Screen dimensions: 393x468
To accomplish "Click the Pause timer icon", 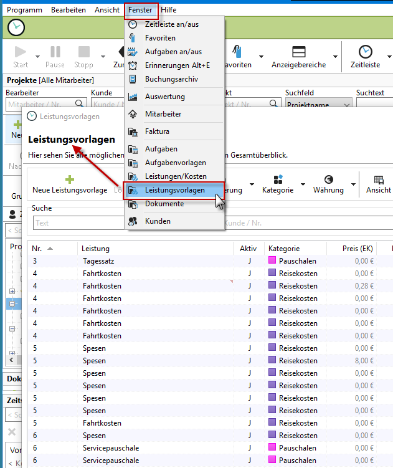I will coord(55,52).
